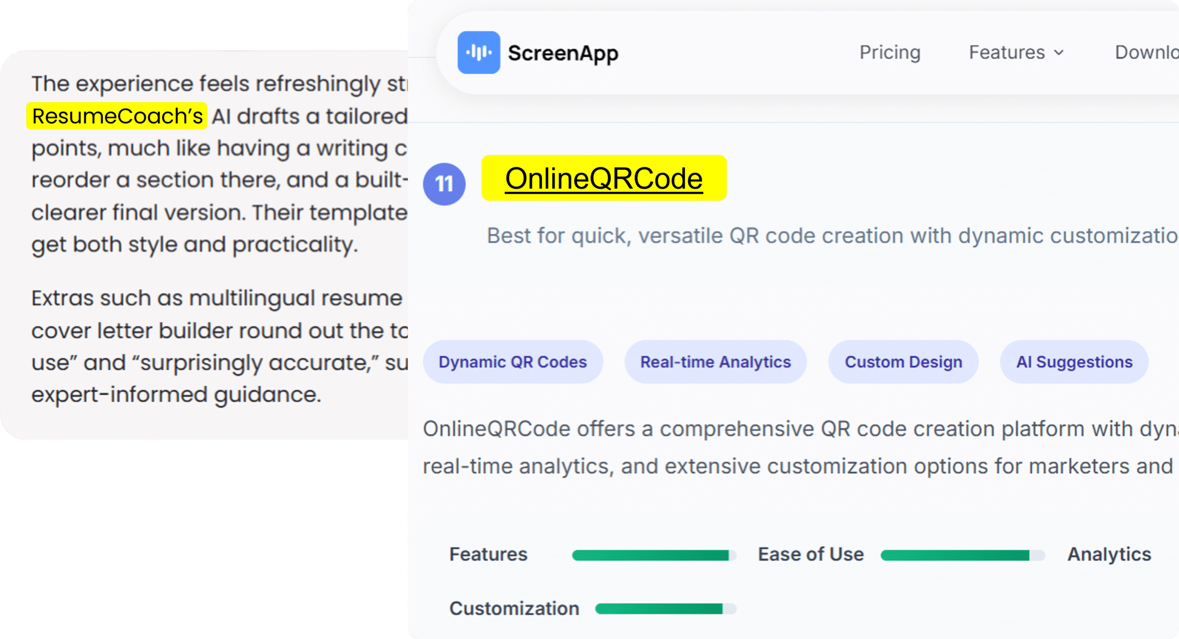The image size is (1179, 639).
Task: Expand the chevron beside Features
Action: 1059,52
